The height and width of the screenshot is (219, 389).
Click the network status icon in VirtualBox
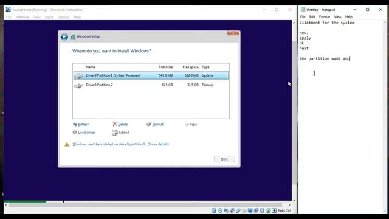pyautogui.click(x=232, y=210)
